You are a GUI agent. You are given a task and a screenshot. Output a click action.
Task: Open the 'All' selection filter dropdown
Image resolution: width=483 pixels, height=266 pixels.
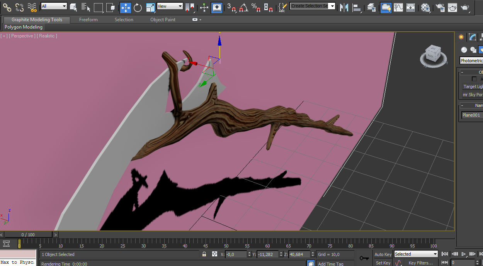pyautogui.click(x=54, y=6)
